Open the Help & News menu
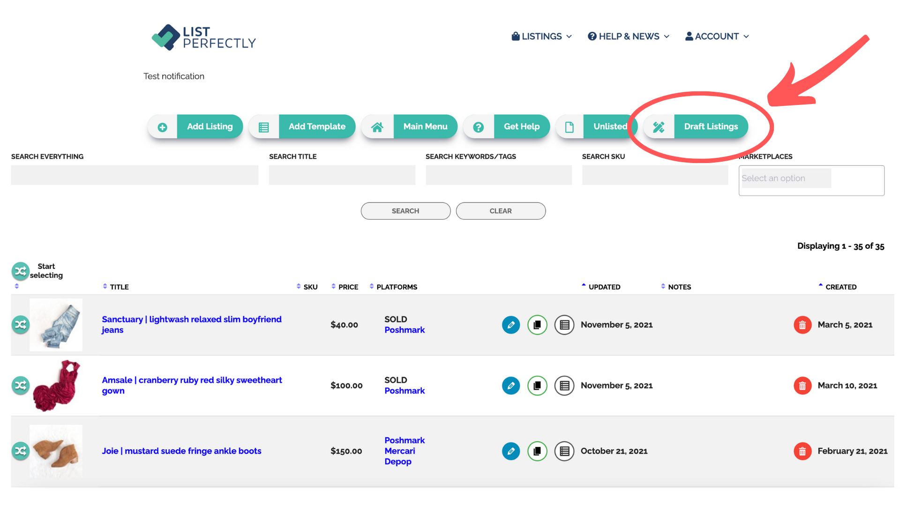The image size is (900, 506). pyautogui.click(x=628, y=37)
